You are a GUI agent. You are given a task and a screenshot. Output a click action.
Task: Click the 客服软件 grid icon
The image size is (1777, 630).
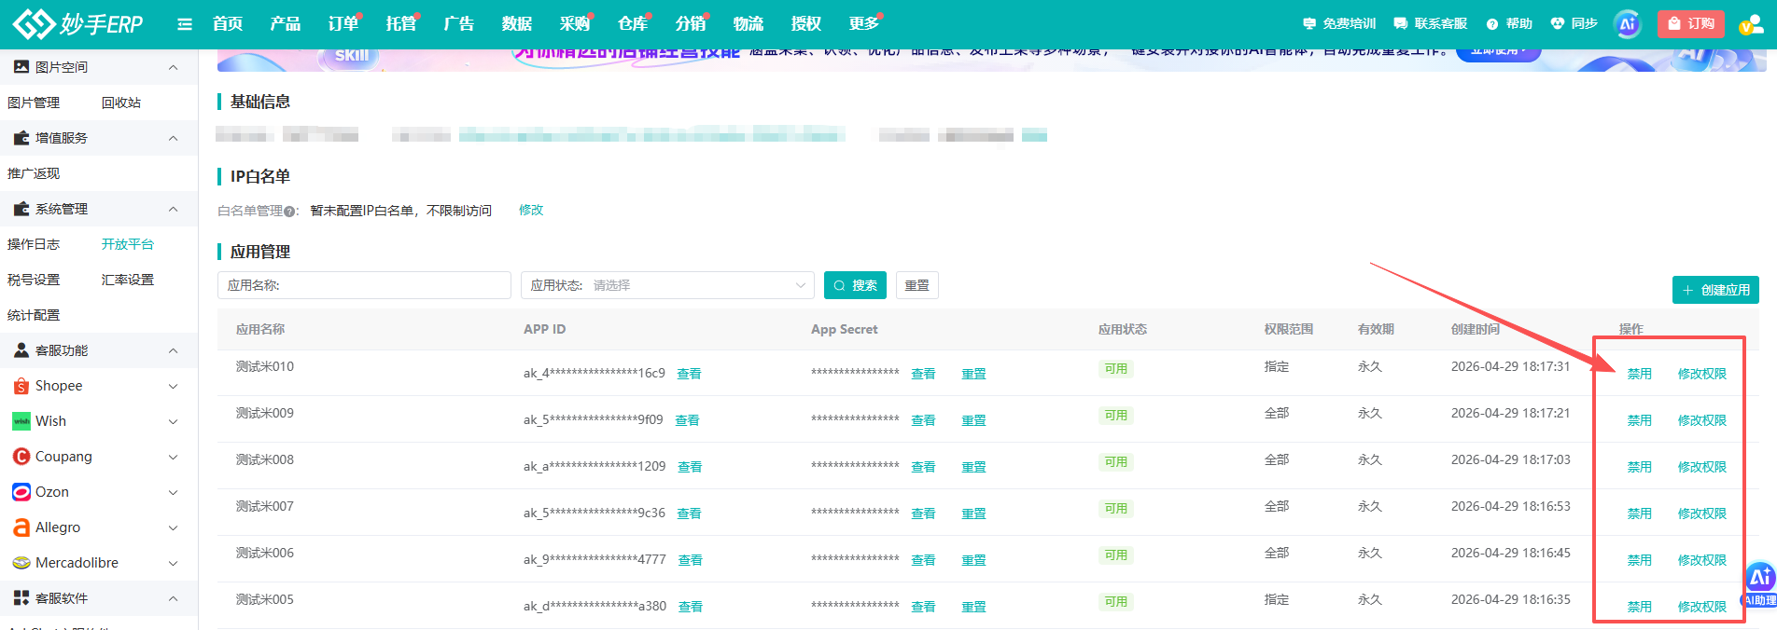[x=21, y=598]
